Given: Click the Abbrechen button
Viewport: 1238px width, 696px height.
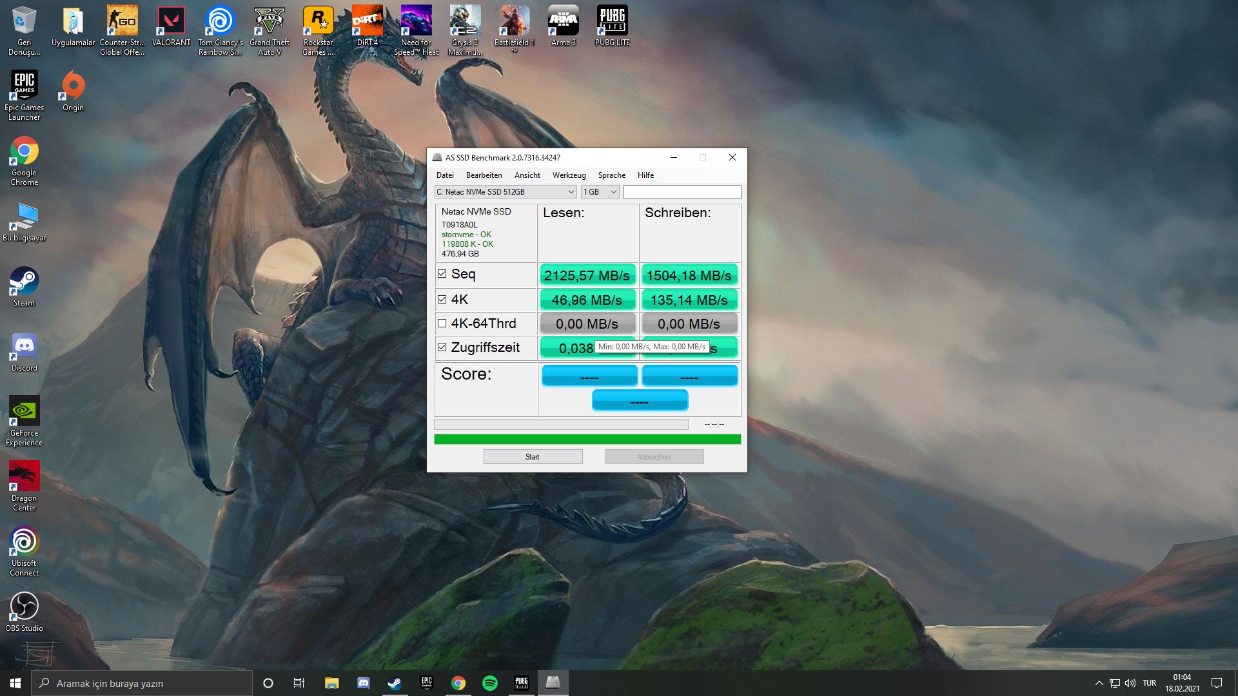Looking at the screenshot, I should point(654,457).
